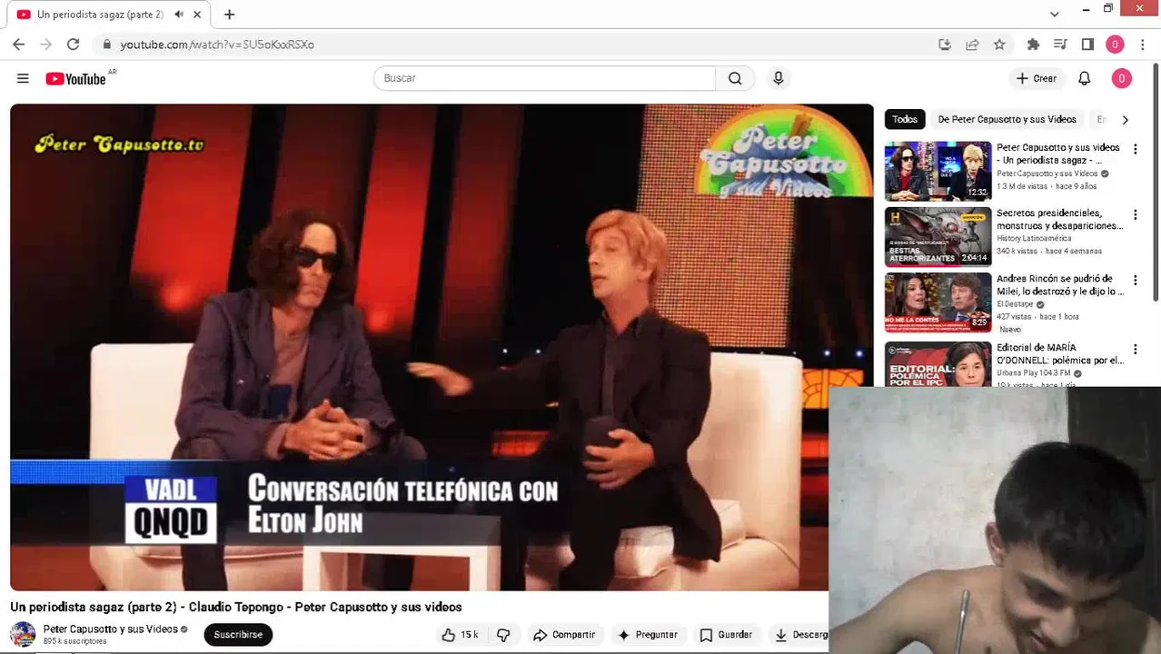Click the page vertical scrollbar
Image resolution: width=1161 pixels, height=654 pixels.
(x=1156, y=182)
